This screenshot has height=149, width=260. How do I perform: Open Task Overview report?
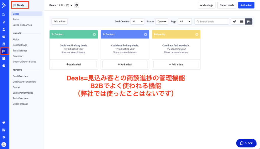point(21,98)
